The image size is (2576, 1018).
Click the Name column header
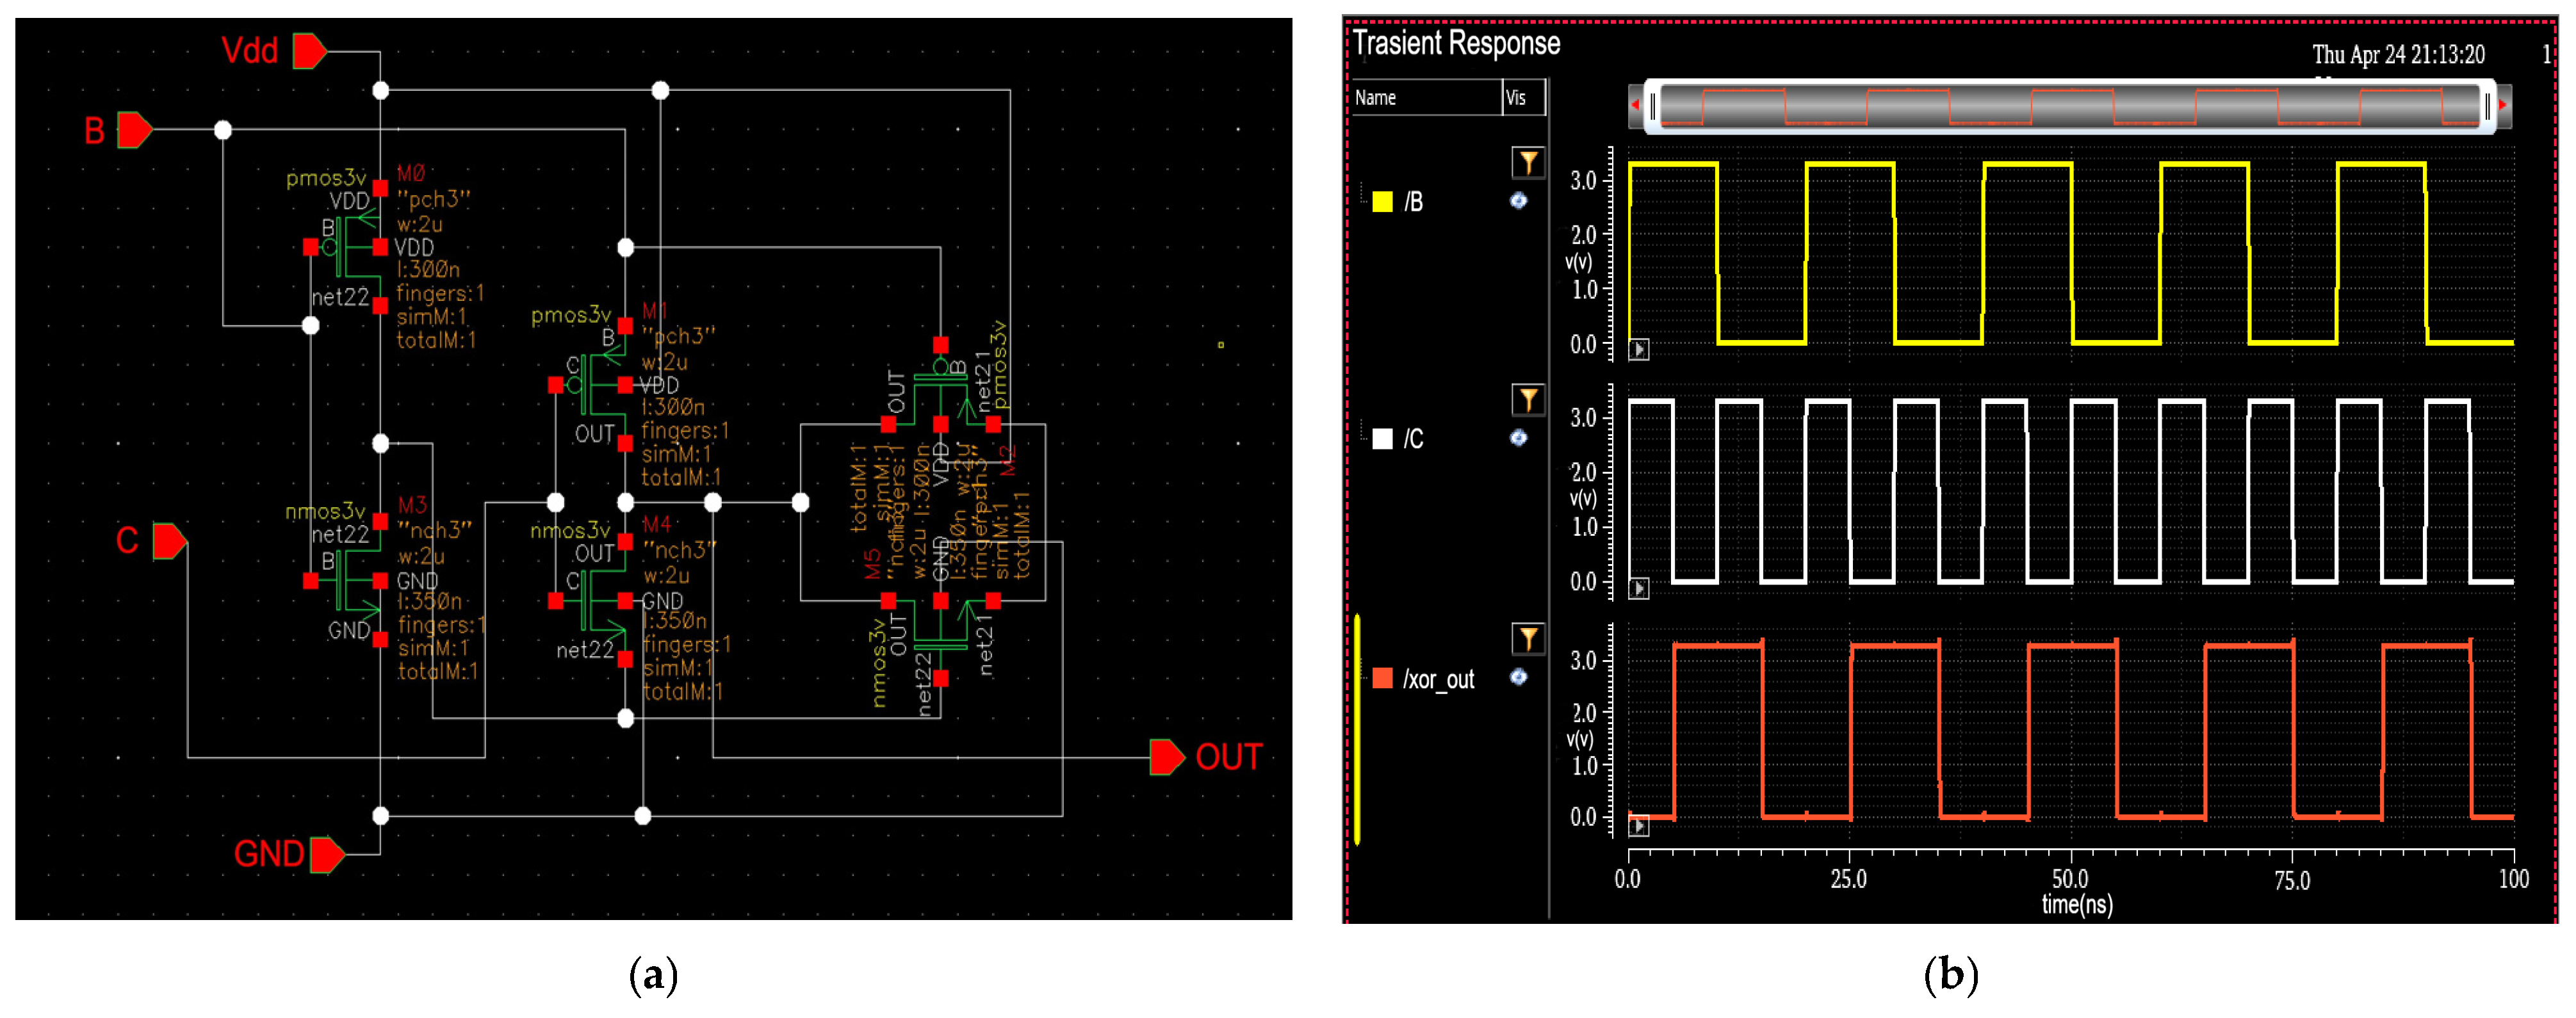pos(1376,98)
